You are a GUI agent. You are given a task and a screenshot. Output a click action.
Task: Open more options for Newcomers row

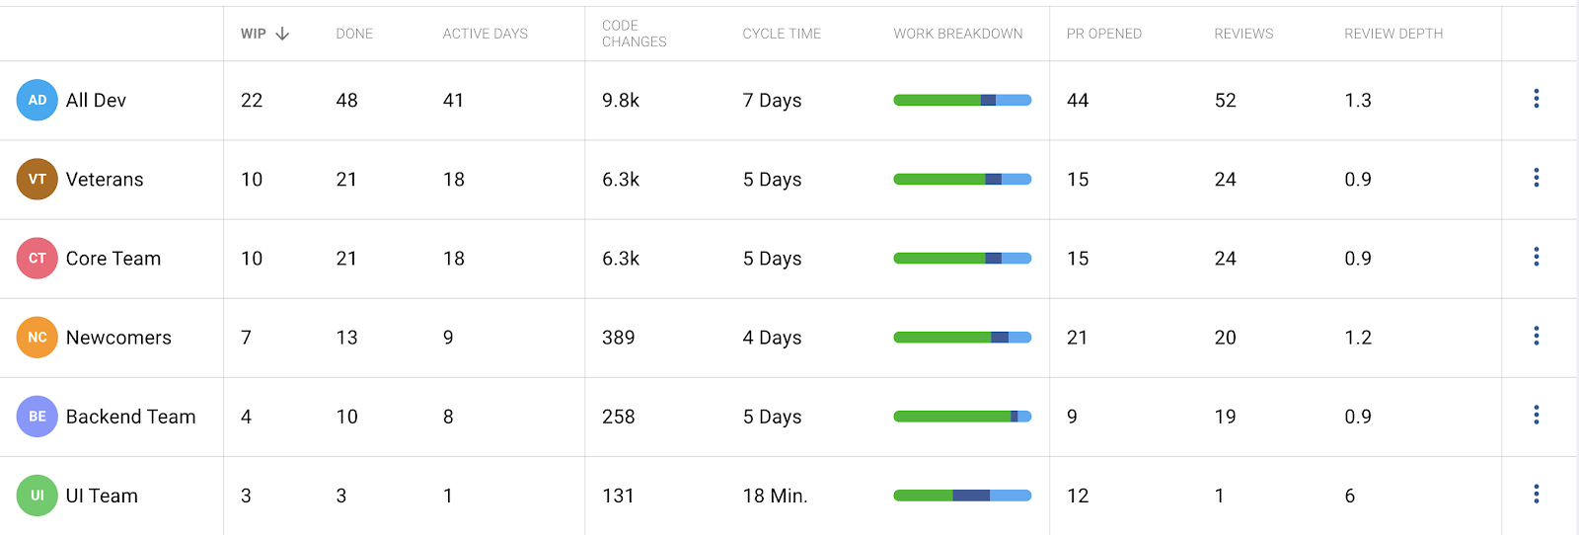(1536, 336)
